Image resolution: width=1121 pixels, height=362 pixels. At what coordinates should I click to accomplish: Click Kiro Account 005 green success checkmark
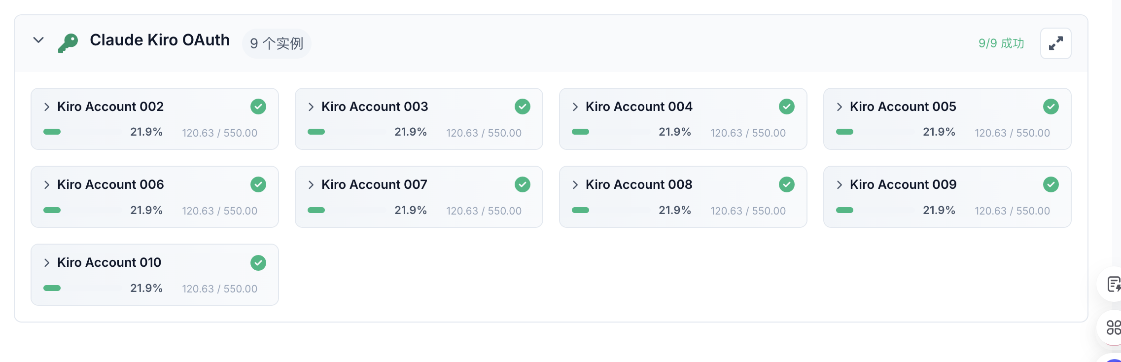pos(1051,107)
